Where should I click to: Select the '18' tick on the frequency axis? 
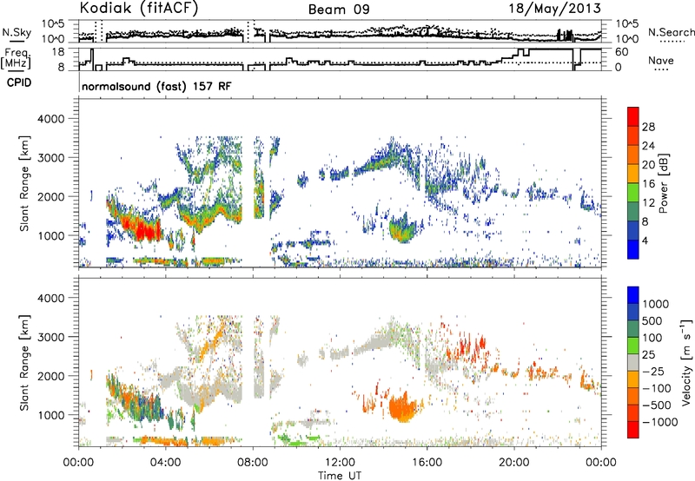[x=57, y=52]
